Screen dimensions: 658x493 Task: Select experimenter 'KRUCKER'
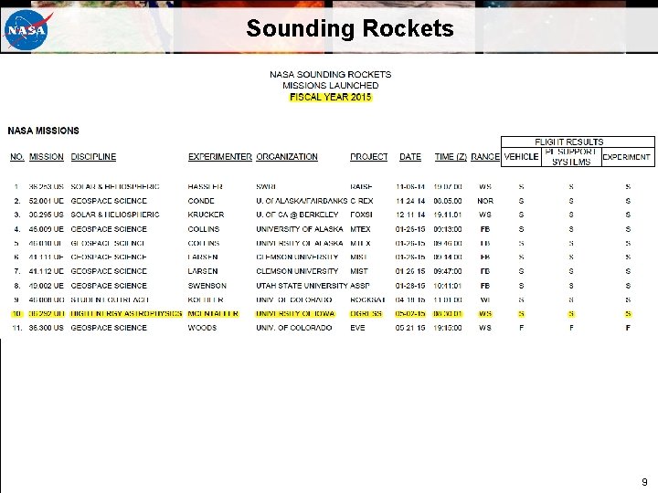pyautogui.click(x=206, y=215)
